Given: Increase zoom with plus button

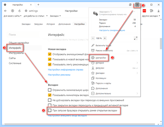Looking at the screenshot, I should pos(105,38).
